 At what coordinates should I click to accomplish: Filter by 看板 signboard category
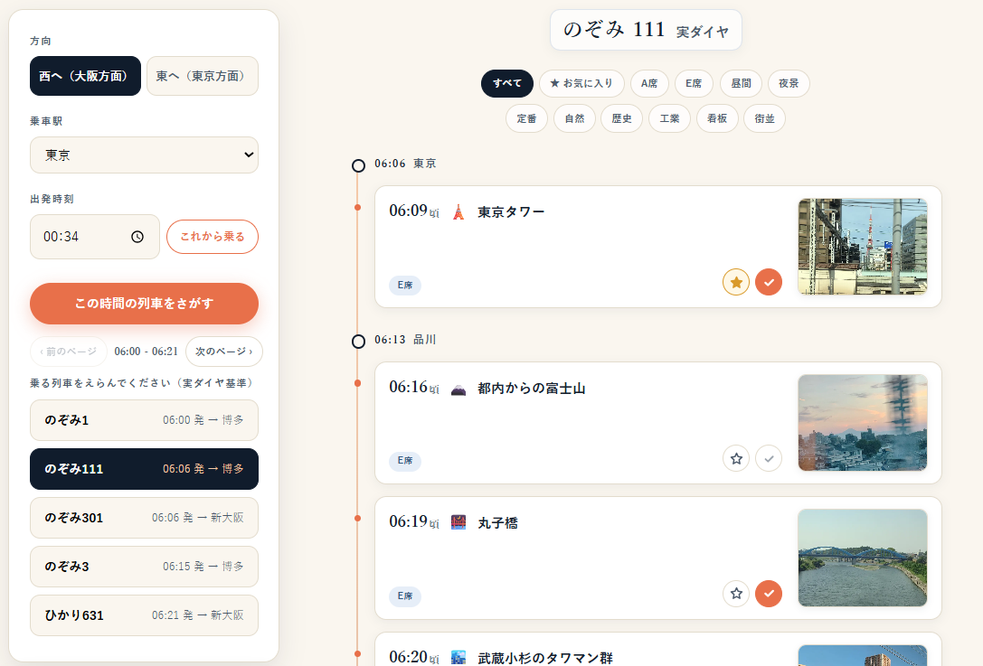(717, 118)
